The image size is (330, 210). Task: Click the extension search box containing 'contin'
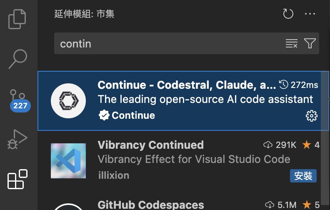167,43
